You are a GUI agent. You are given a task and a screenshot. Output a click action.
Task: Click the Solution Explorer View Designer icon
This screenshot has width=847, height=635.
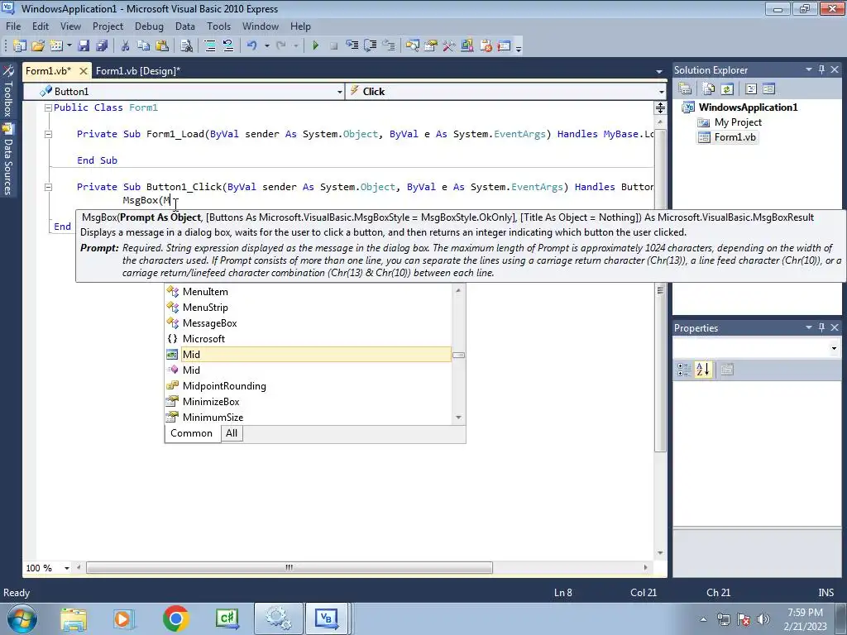[768, 89]
